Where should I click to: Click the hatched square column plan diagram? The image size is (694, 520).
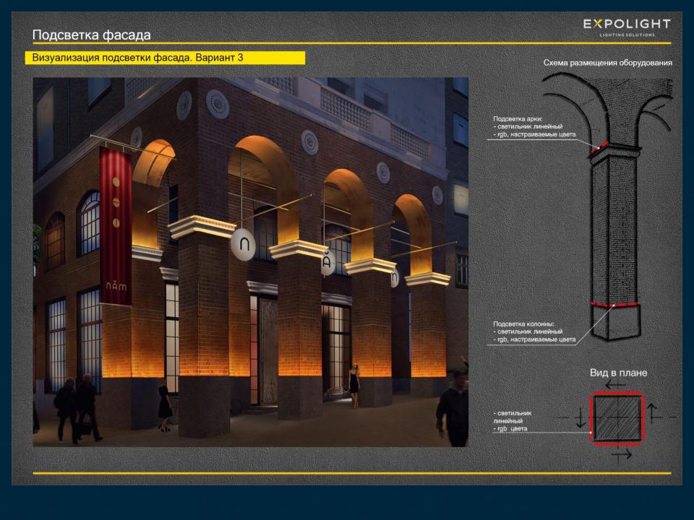(616, 418)
